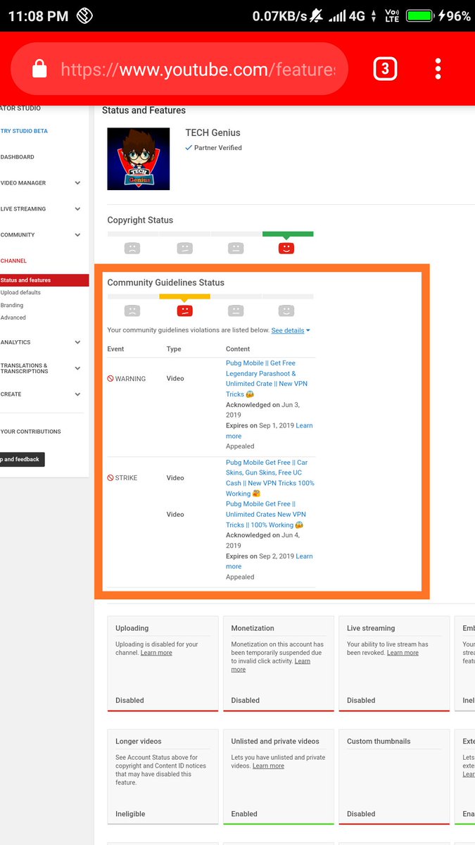Click the Partner Verified checkmark
The width and height of the screenshot is (475, 845).
click(189, 148)
